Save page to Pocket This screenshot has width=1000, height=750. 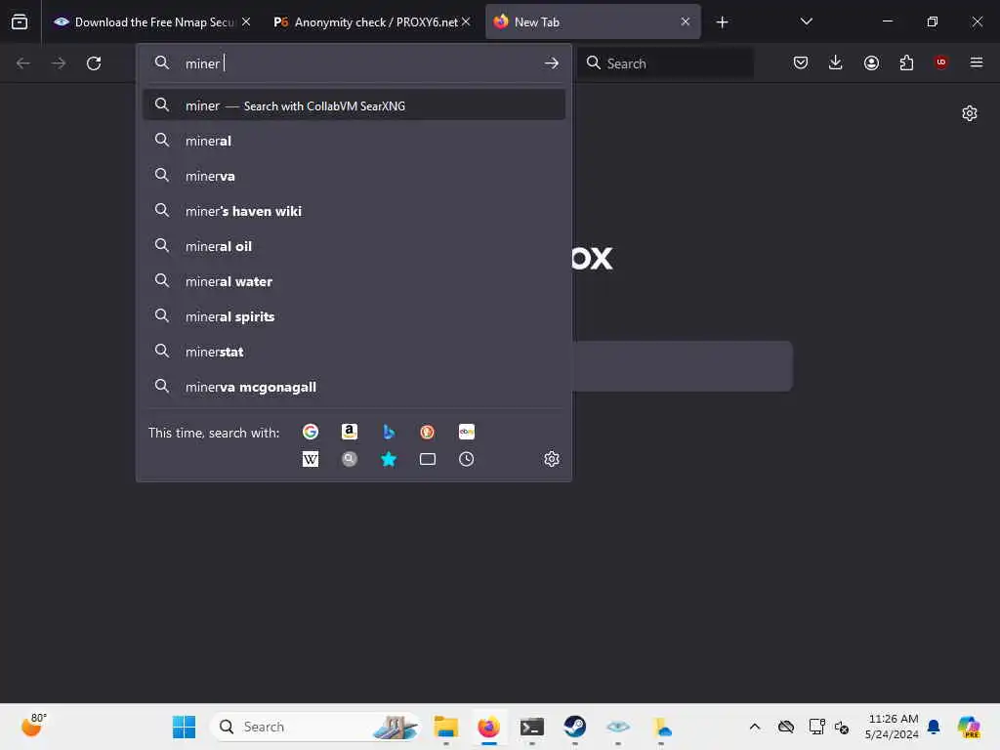[801, 62]
